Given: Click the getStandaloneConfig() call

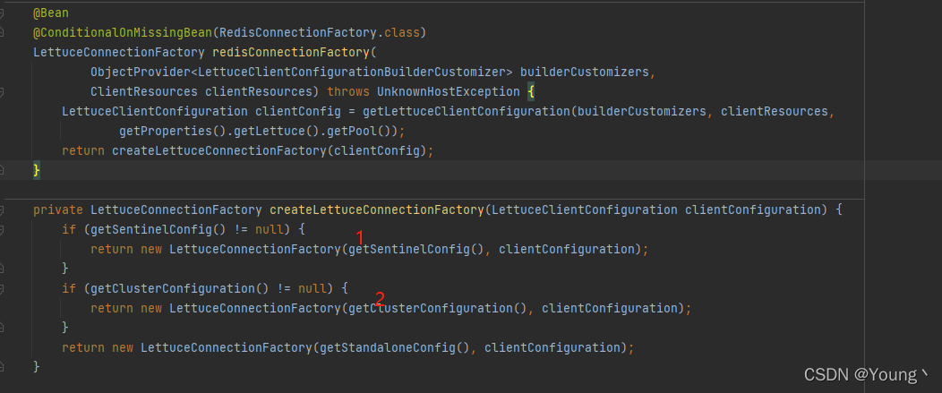Looking at the screenshot, I should pyautogui.click(x=395, y=347).
